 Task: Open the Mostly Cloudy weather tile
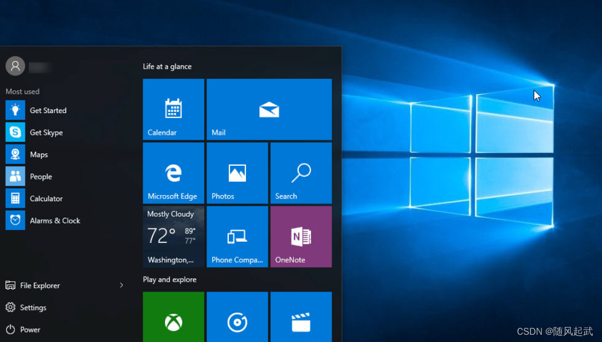click(x=173, y=237)
